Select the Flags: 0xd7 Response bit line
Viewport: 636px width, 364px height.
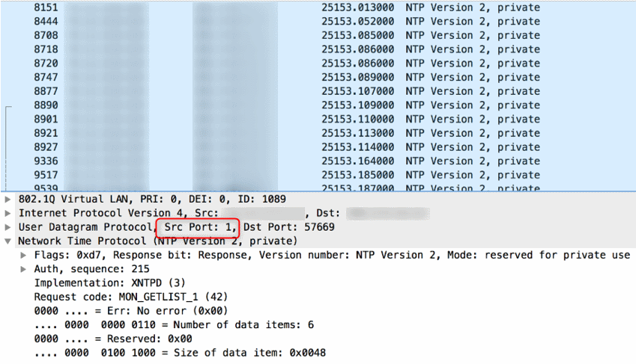tap(332, 255)
